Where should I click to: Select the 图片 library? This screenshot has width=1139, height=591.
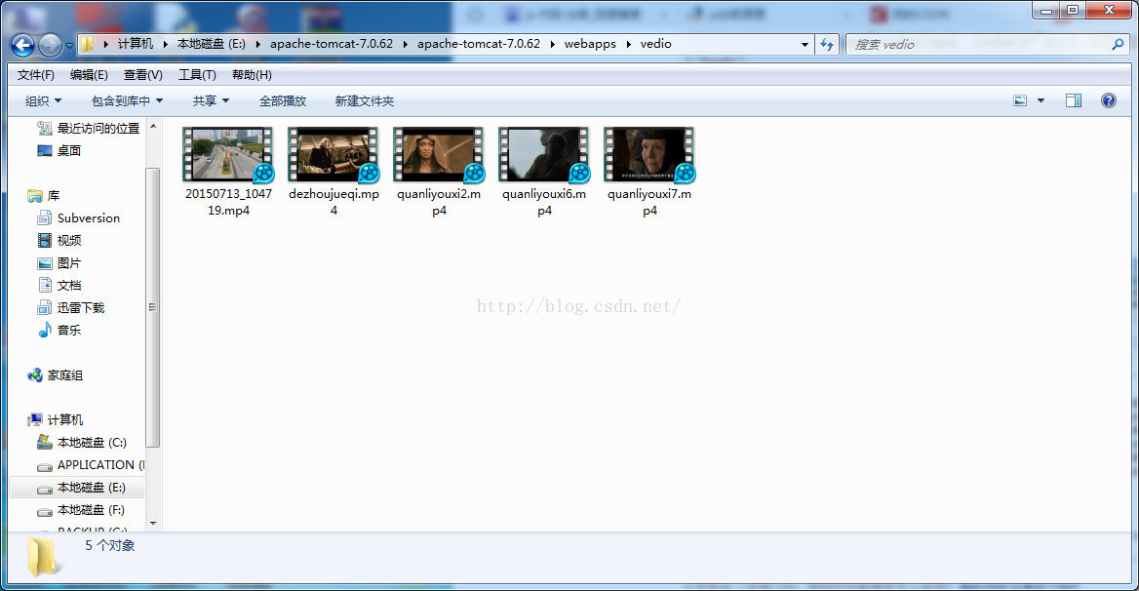(x=59, y=262)
